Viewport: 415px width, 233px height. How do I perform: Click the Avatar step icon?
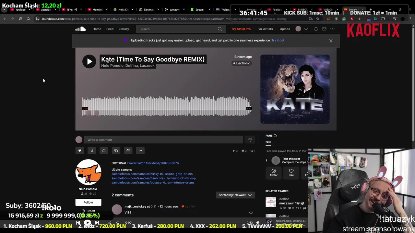coord(274,172)
